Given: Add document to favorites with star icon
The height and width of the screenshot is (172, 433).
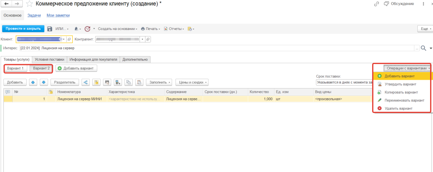Looking at the screenshot, I should [x=29, y=4].
